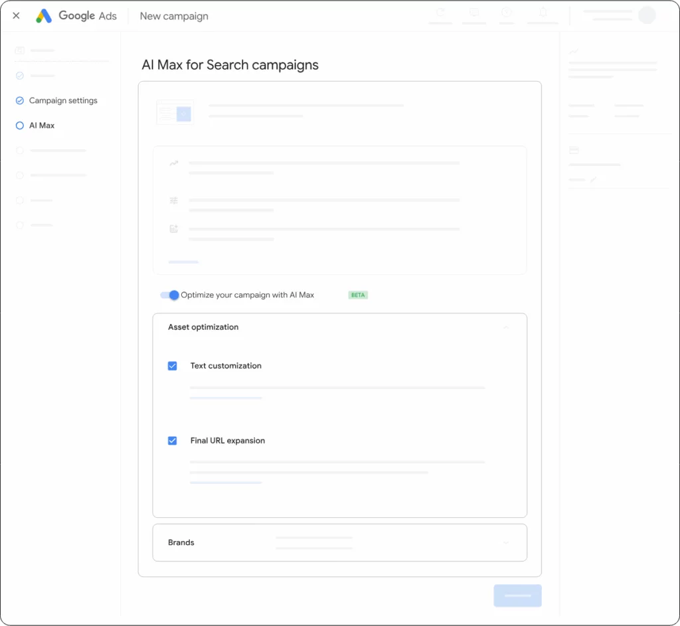Click the BETA badge next to AI Max
Viewport: 680px width, 626px height.
358,295
